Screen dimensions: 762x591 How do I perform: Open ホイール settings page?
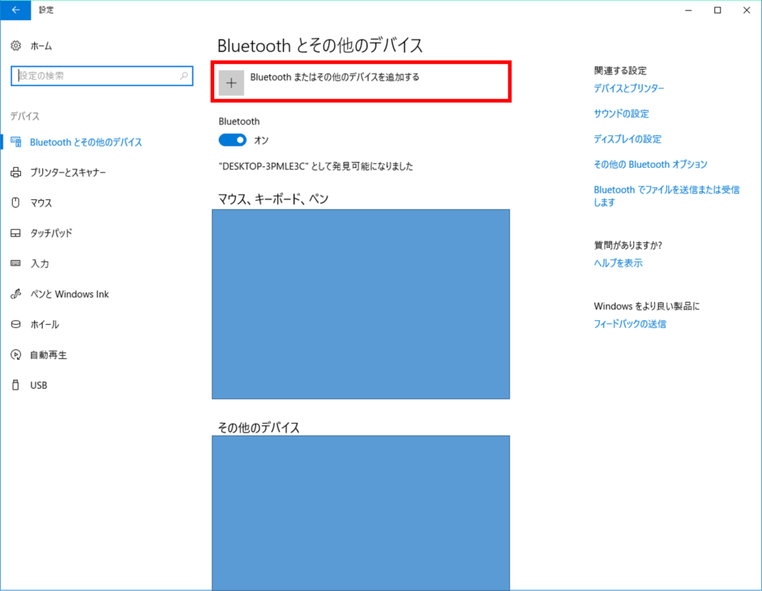(x=45, y=324)
